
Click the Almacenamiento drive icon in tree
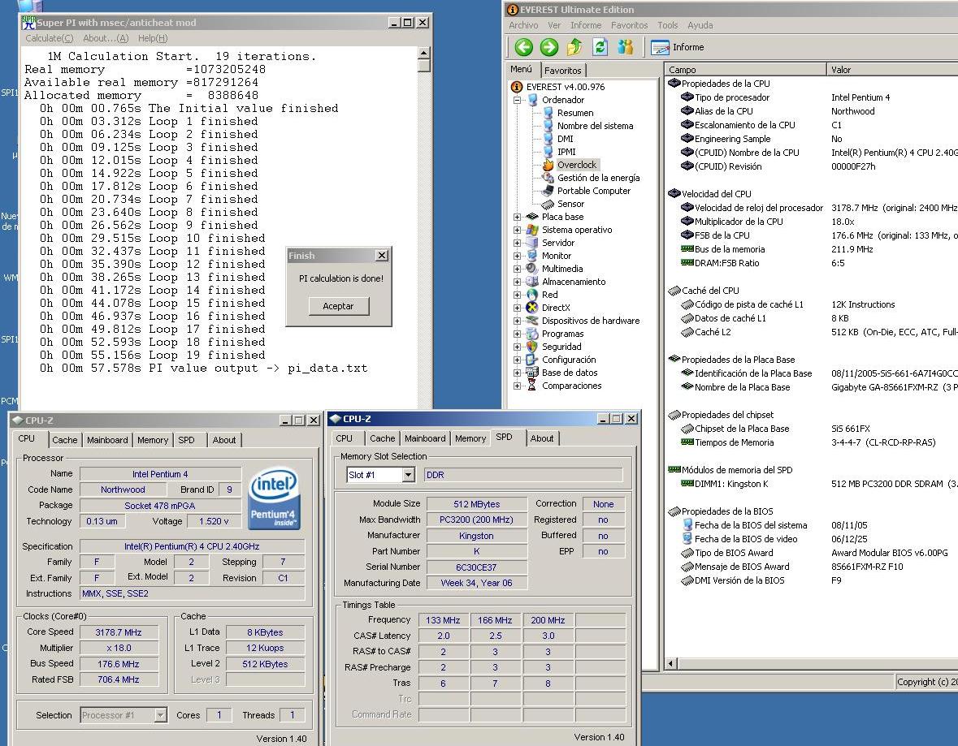[531, 282]
